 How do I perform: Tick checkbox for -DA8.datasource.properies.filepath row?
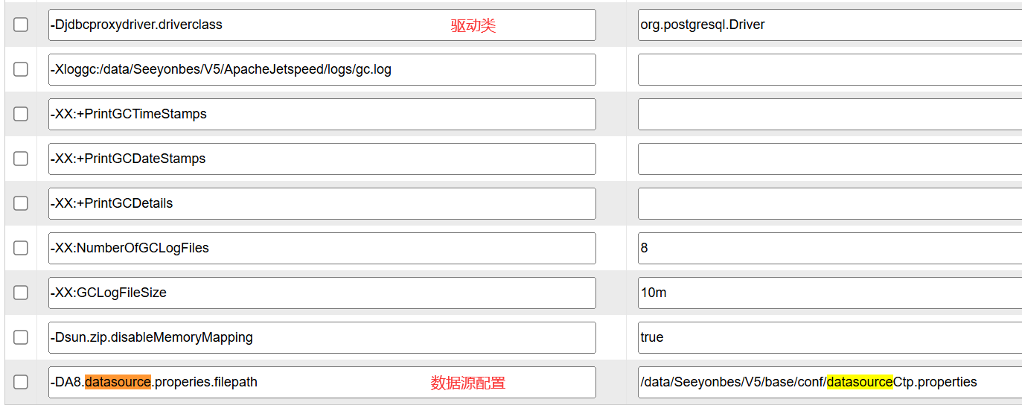(x=21, y=382)
